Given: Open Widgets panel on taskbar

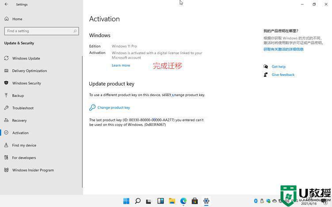Looking at the screenshot, I should [160, 201].
